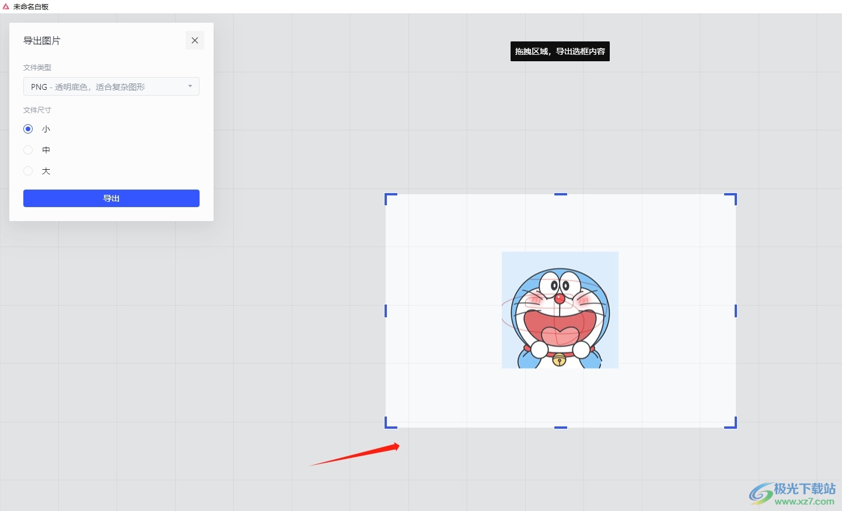
Task: Click the 未命名白板 title bar app icon
Action: click(x=6, y=6)
